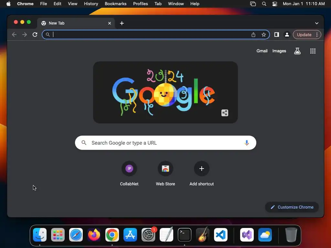331x248 pixels.
Task: Click the Chrome icon in the dock
Action: [112, 235]
